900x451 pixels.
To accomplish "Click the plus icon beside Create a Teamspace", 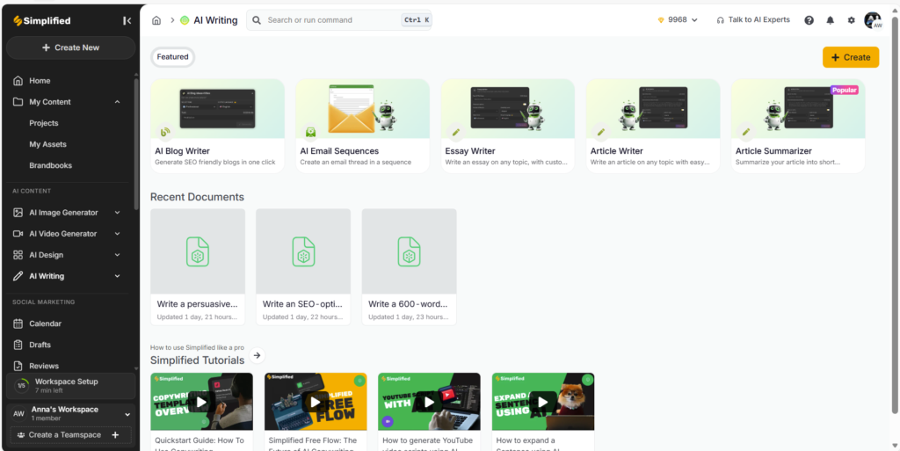I will click(115, 435).
